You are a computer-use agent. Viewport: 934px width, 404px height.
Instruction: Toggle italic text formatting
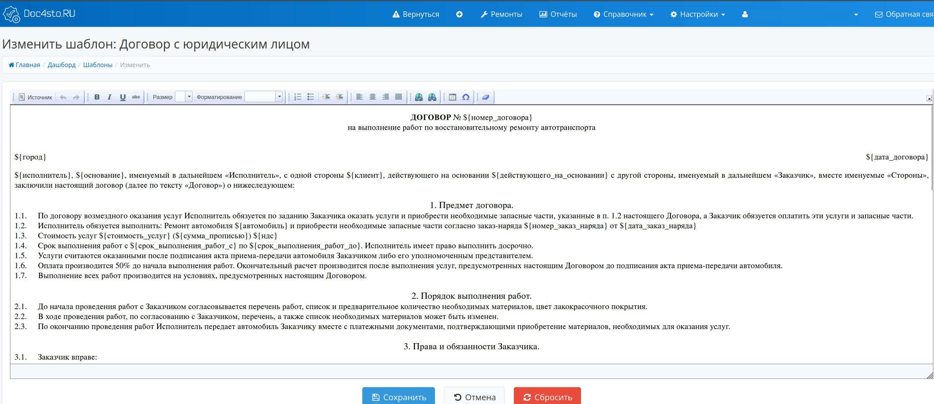coord(109,97)
